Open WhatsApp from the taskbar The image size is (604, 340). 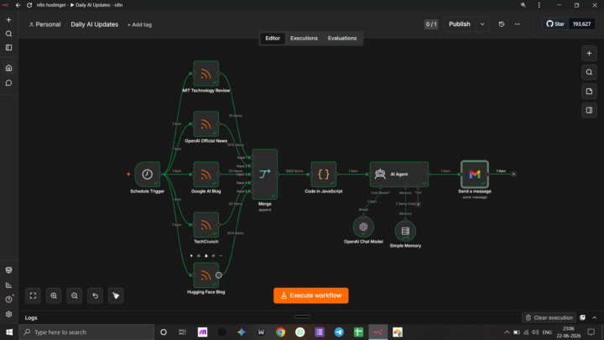[x=299, y=332]
